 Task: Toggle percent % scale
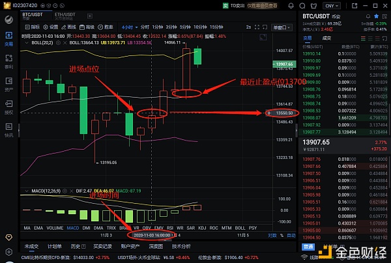(282, 236)
